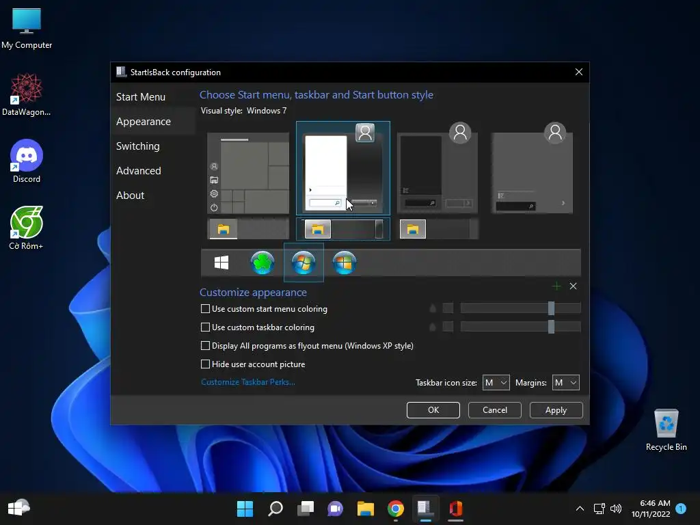The height and width of the screenshot is (525, 700).
Task: Choose the first flat taskbar style thumbnail
Action: pos(249,229)
